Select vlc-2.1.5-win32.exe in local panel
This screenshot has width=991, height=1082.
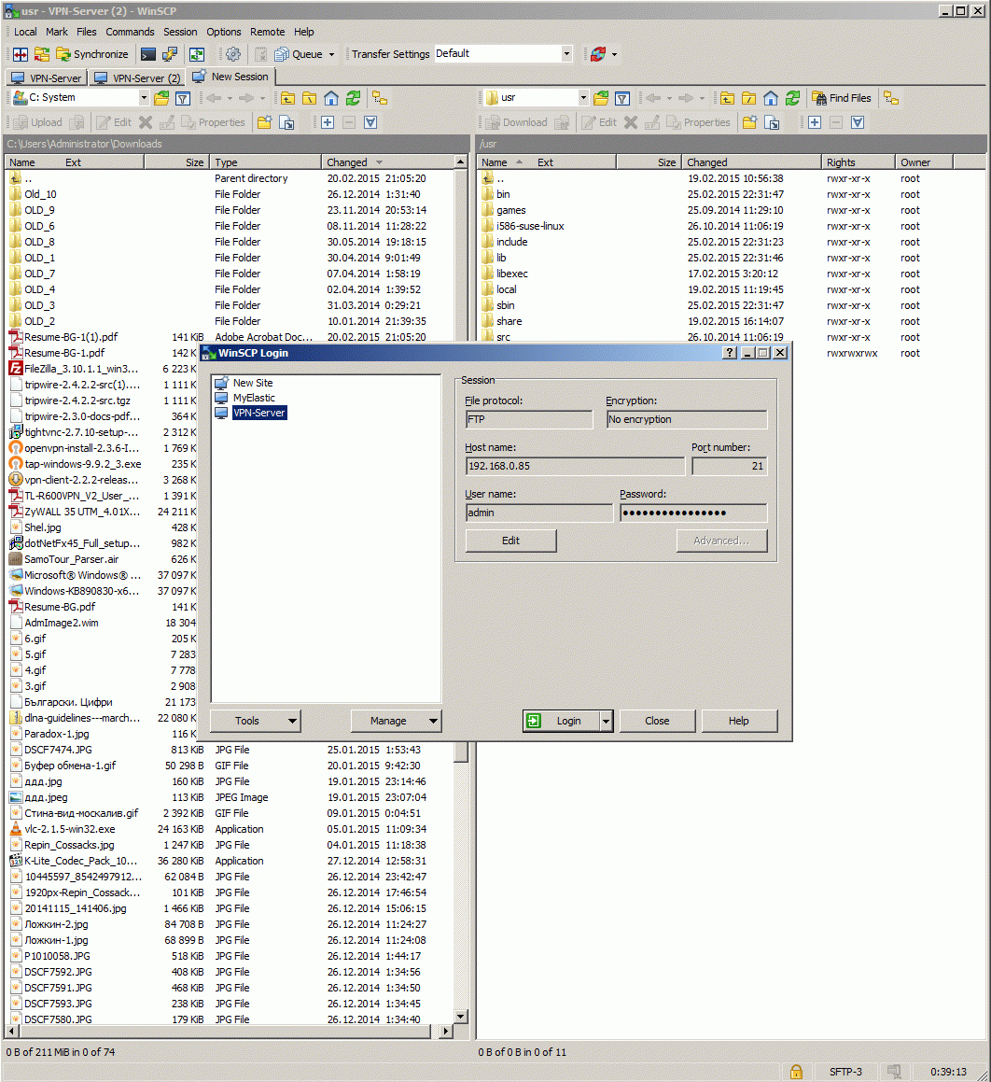tap(70, 829)
